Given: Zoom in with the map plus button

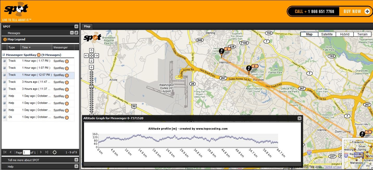Looking at the screenshot, I should pyautogui.click(x=91, y=67).
